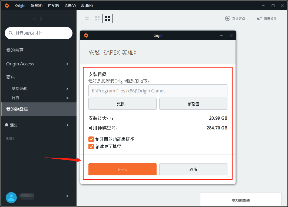Click the Origin logo in the install dialog
The height and width of the screenshot is (207, 288).
86,35
